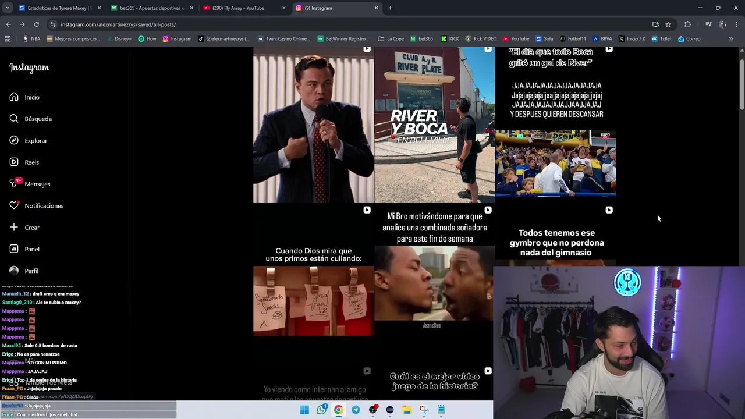Open the Boca gritó un gol de River post
745x419 pixels.
point(555,125)
